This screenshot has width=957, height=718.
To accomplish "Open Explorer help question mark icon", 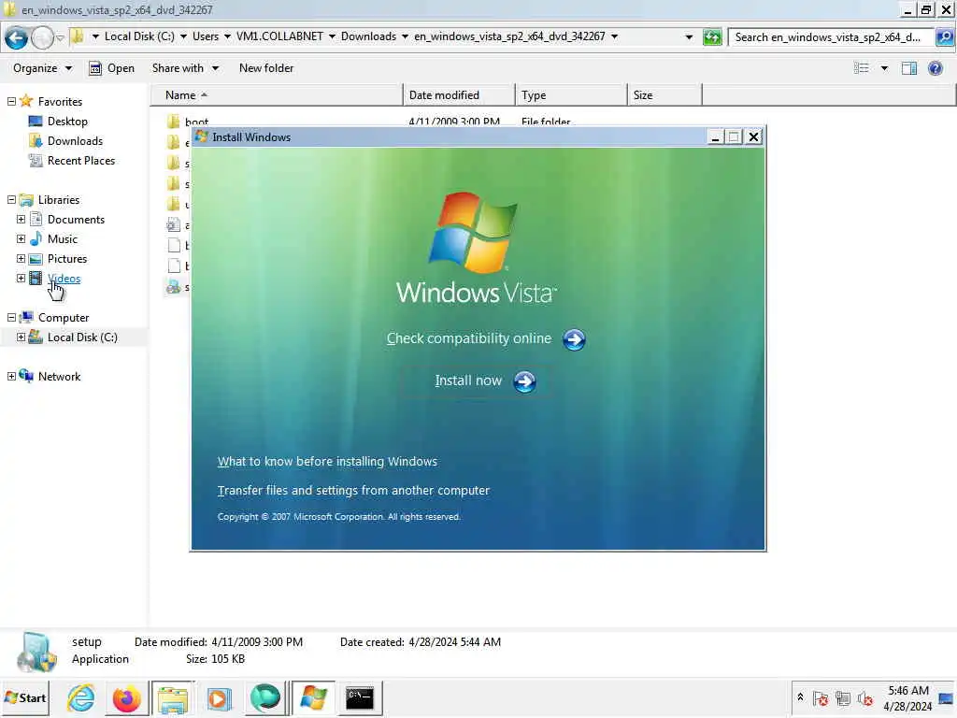I will click(x=935, y=68).
